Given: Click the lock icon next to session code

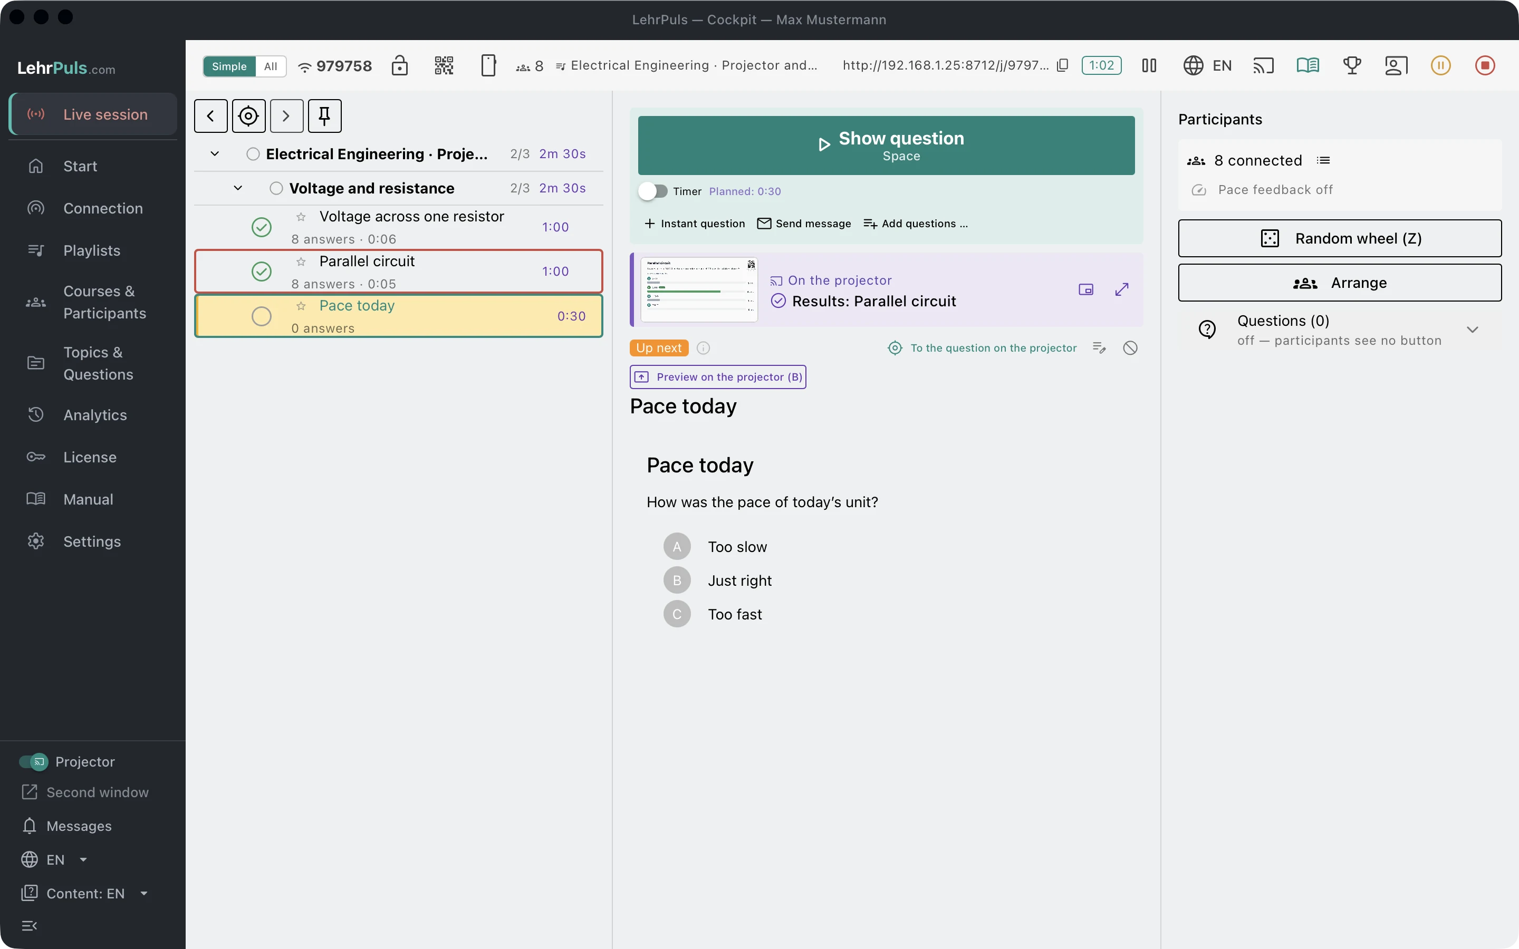Looking at the screenshot, I should [x=399, y=65].
